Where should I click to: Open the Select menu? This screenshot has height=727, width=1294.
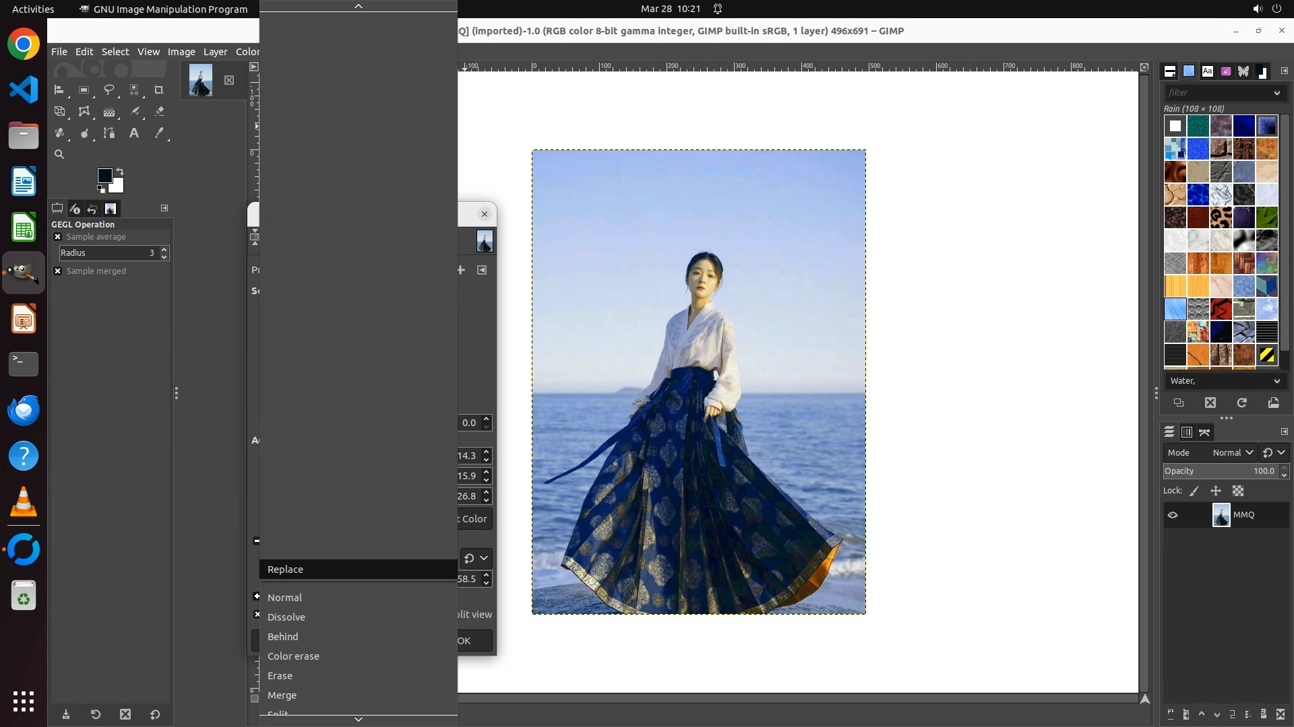click(x=115, y=52)
